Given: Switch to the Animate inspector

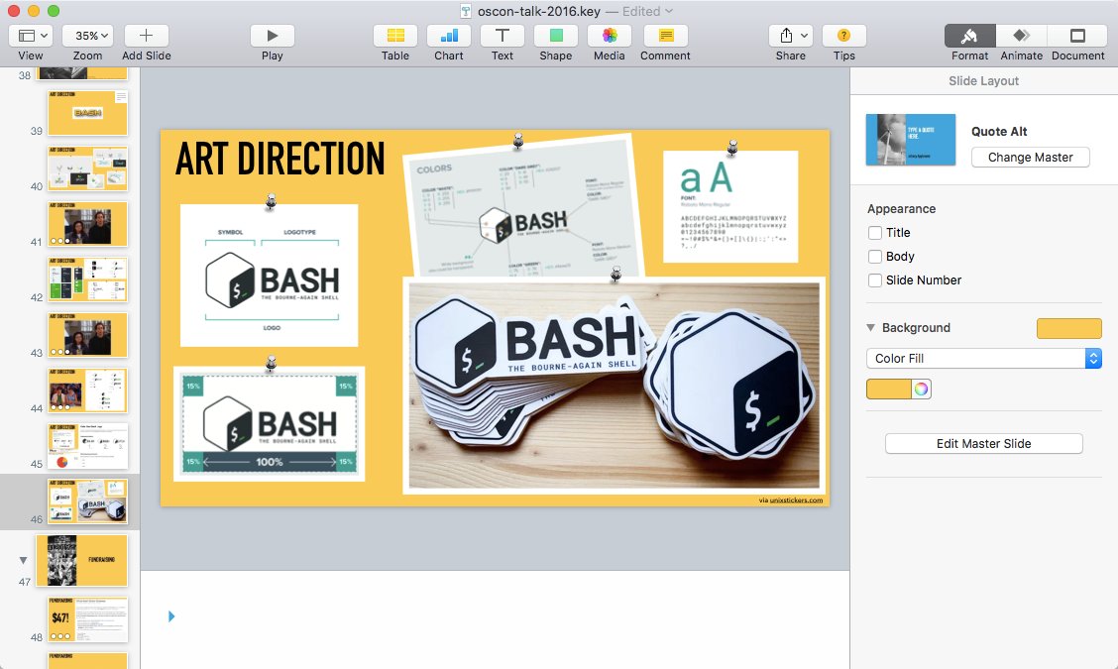Looking at the screenshot, I should 1021,36.
